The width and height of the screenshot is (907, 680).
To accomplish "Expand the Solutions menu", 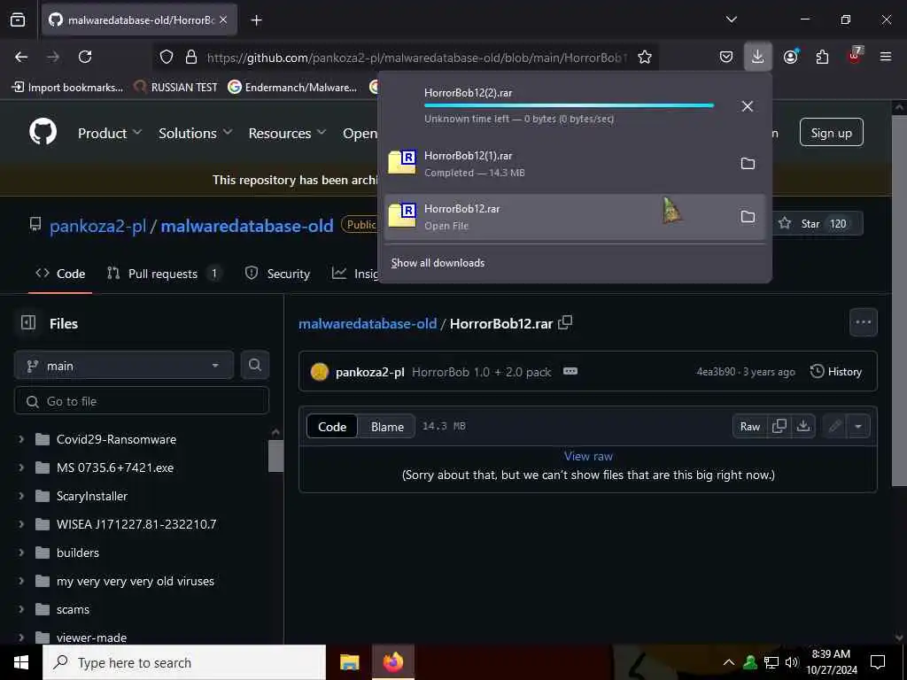I will click(196, 133).
